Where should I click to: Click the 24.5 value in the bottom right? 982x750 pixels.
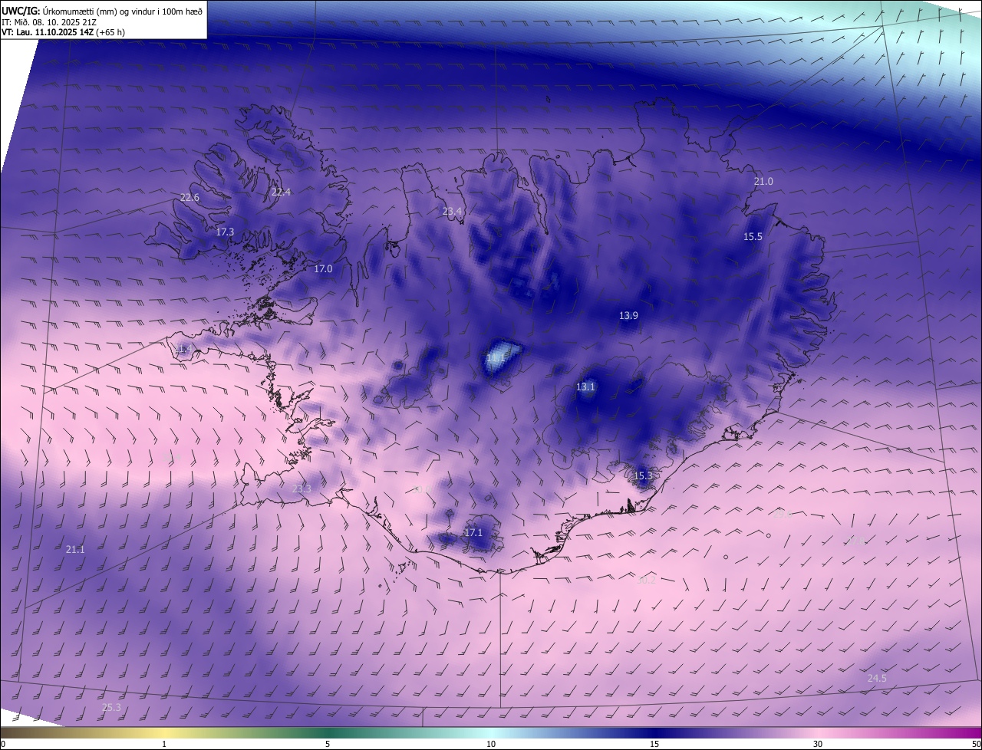coord(877,679)
